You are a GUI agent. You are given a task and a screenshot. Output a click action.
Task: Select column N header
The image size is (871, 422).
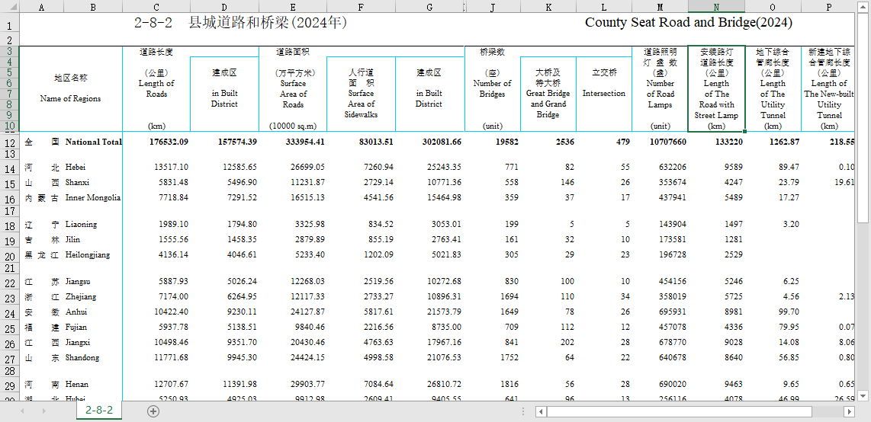tap(716, 7)
